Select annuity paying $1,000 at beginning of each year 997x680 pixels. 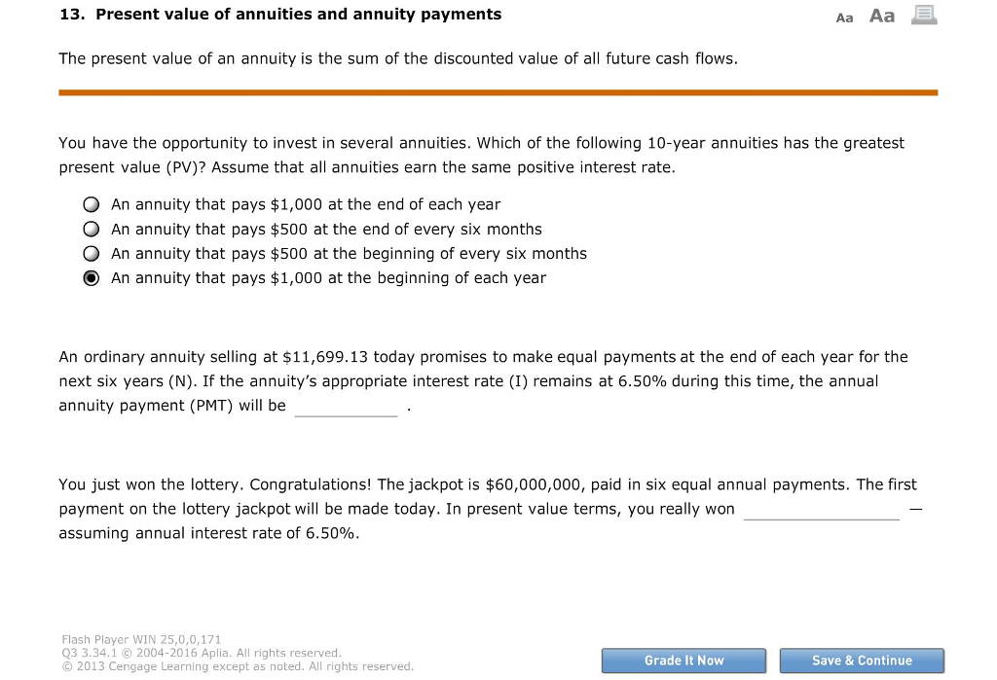point(91,277)
